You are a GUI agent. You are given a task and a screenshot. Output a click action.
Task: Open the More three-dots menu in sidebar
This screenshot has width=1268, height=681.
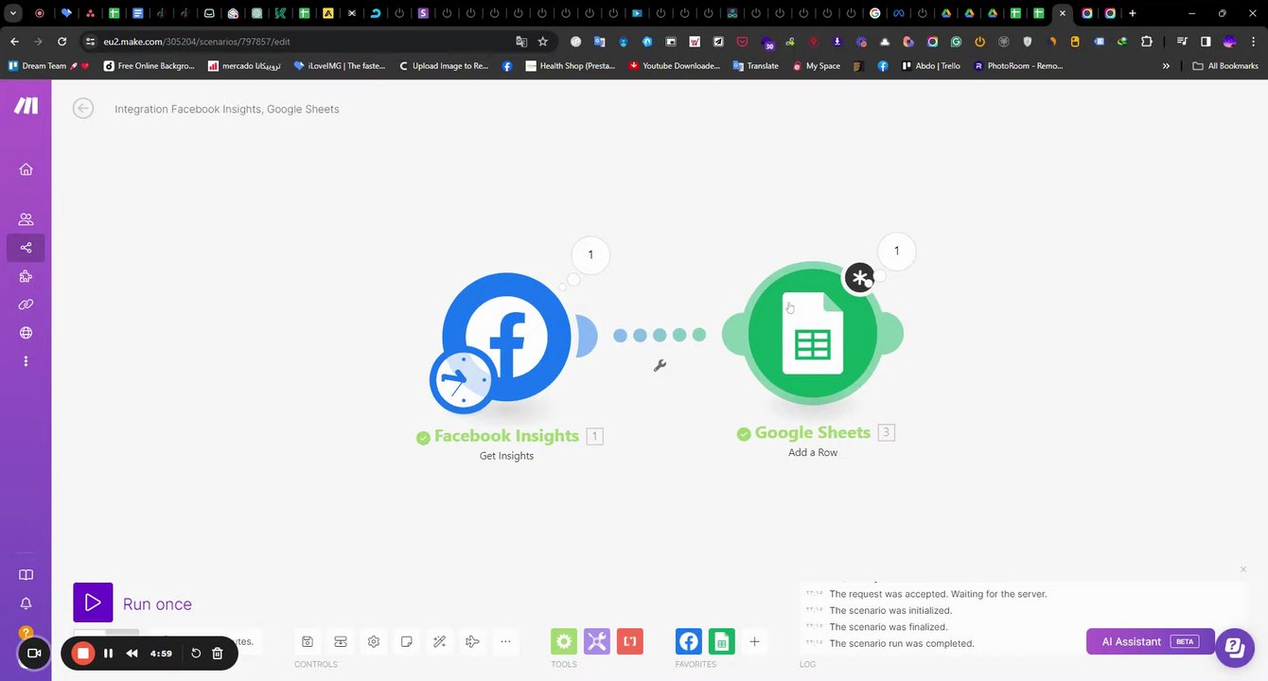point(26,361)
